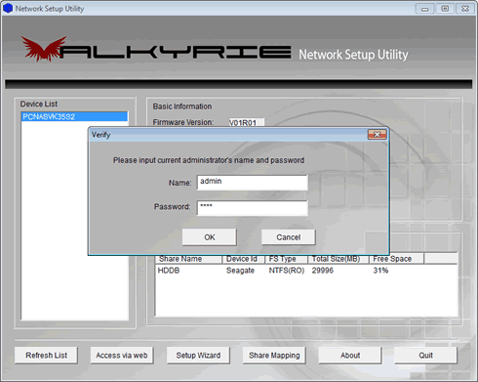Click OK in the Verify dialog
The image size is (478, 382).
[x=209, y=237]
